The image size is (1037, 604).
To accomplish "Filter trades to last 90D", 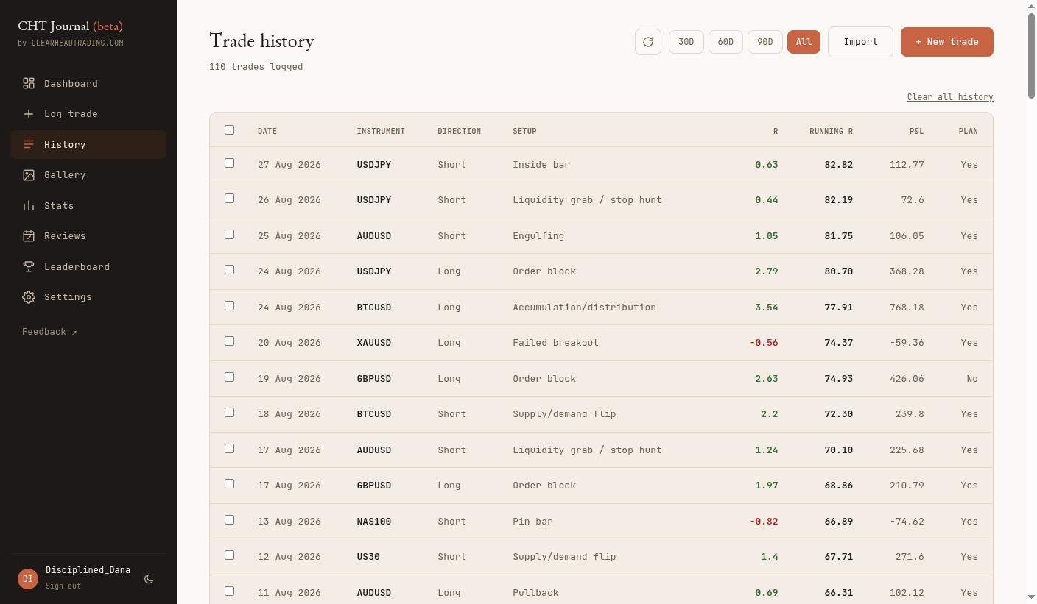I will [x=765, y=42].
